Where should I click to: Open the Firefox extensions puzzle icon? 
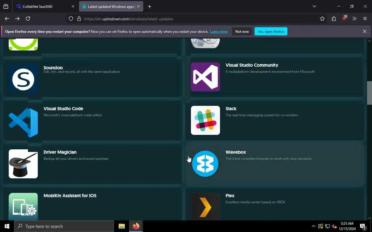click(334, 19)
